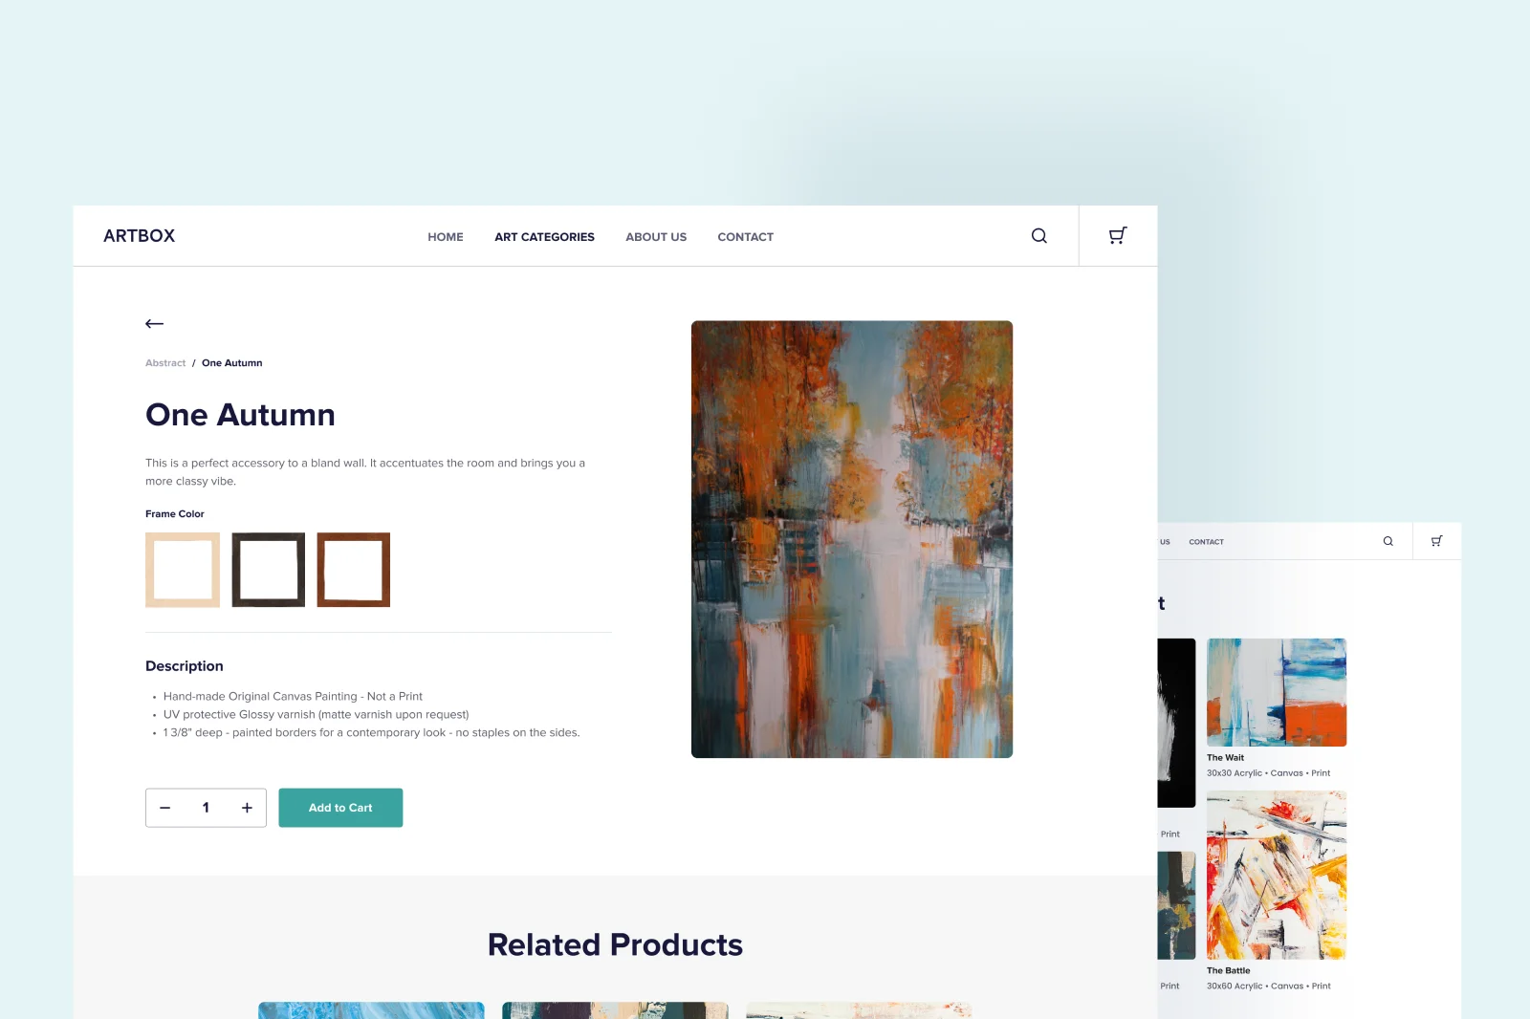Open The Wait artwork thumbnail
The width and height of the screenshot is (1530, 1019).
1277,692
